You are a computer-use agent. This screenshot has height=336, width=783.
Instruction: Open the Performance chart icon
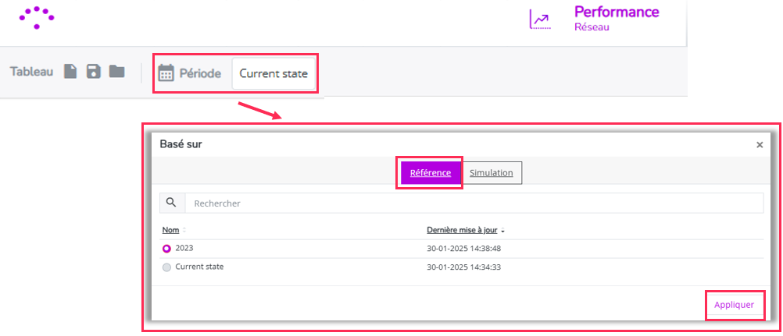click(x=540, y=19)
